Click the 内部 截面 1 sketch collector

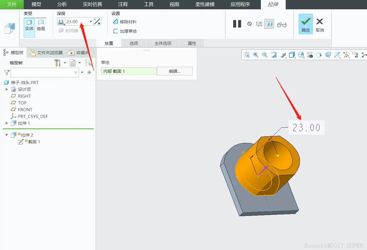pyautogui.click(x=128, y=71)
